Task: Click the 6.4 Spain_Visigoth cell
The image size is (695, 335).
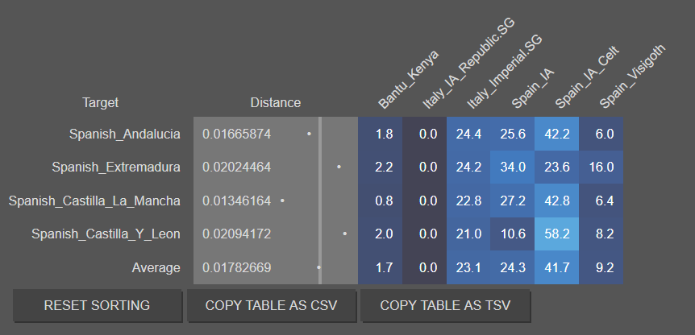Action: point(601,201)
